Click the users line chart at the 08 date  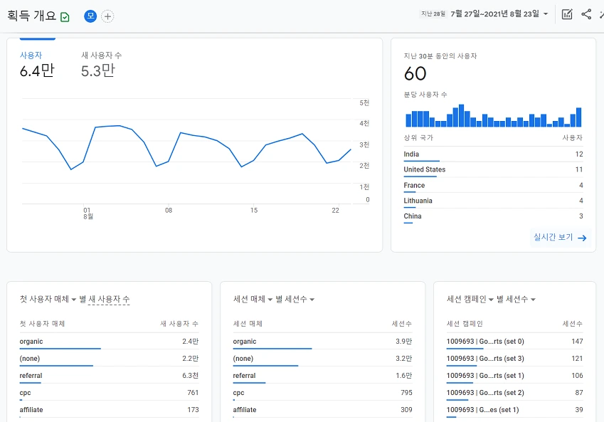pyautogui.click(x=169, y=162)
